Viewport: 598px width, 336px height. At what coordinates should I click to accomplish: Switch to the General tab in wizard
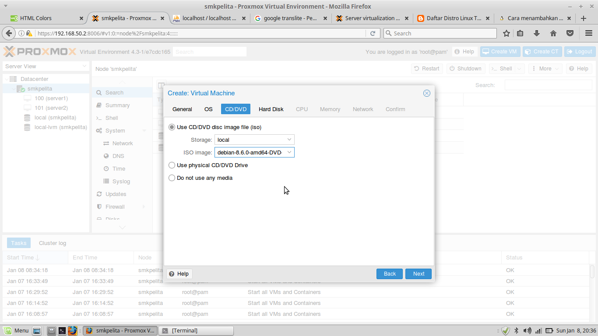[182, 109]
